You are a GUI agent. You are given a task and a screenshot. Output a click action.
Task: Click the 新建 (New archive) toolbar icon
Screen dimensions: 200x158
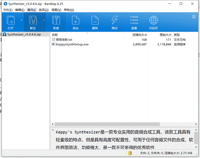point(56,20)
